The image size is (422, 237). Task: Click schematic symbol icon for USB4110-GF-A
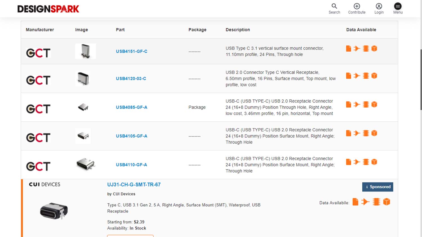click(357, 162)
